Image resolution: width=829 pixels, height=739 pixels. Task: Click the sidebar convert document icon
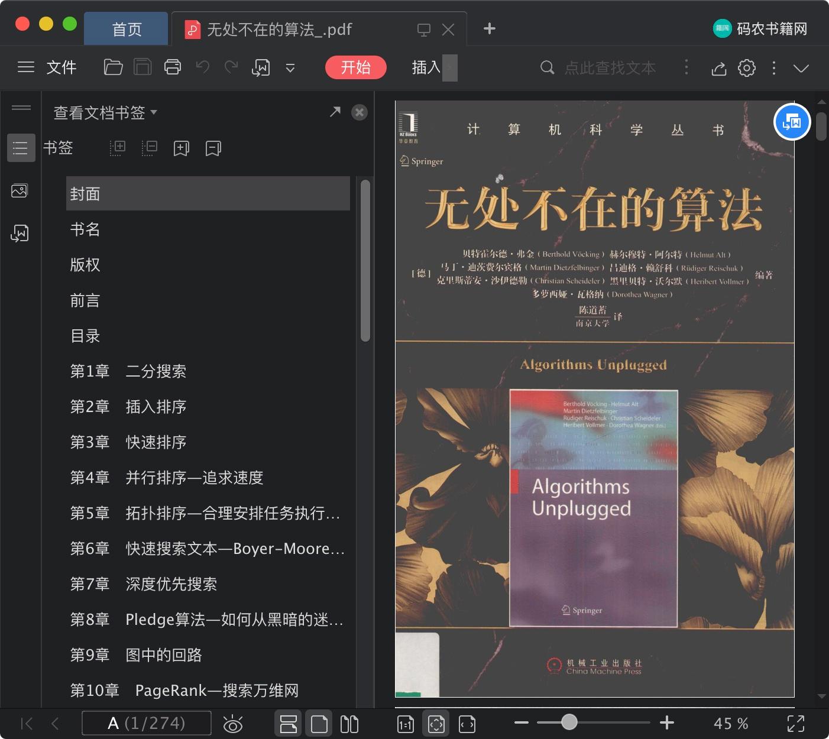[x=20, y=233]
